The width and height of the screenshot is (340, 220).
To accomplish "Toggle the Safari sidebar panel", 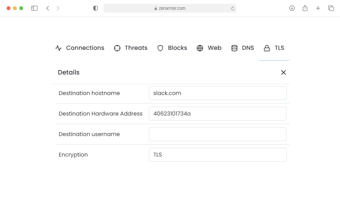I will (x=34, y=8).
